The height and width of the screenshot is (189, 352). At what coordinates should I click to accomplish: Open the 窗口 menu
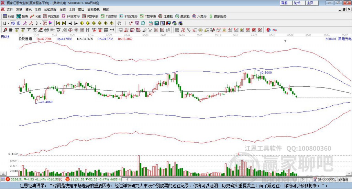(81, 9)
